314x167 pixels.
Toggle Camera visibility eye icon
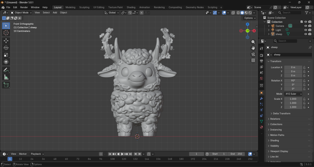point(306,26)
